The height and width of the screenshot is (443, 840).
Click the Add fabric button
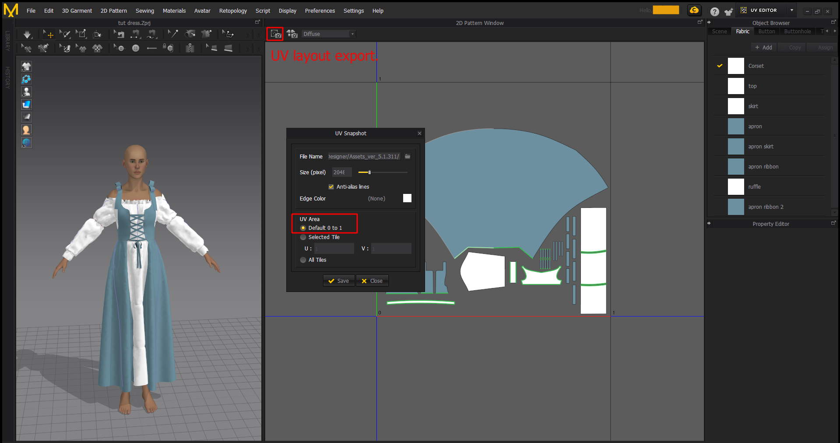pyautogui.click(x=763, y=47)
